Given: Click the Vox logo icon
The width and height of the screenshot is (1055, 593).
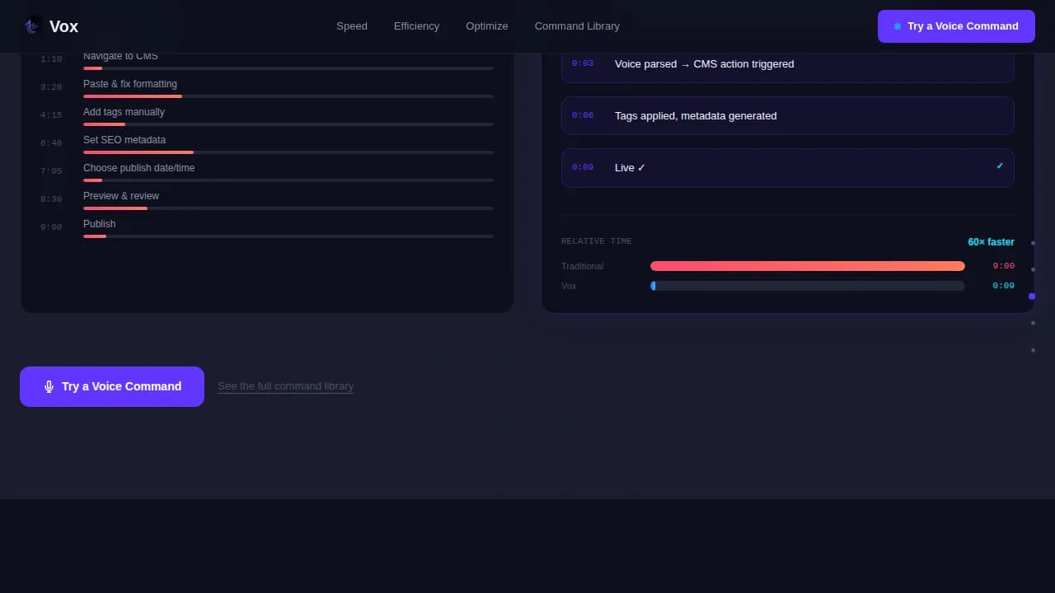Looking at the screenshot, I should (x=31, y=26).
